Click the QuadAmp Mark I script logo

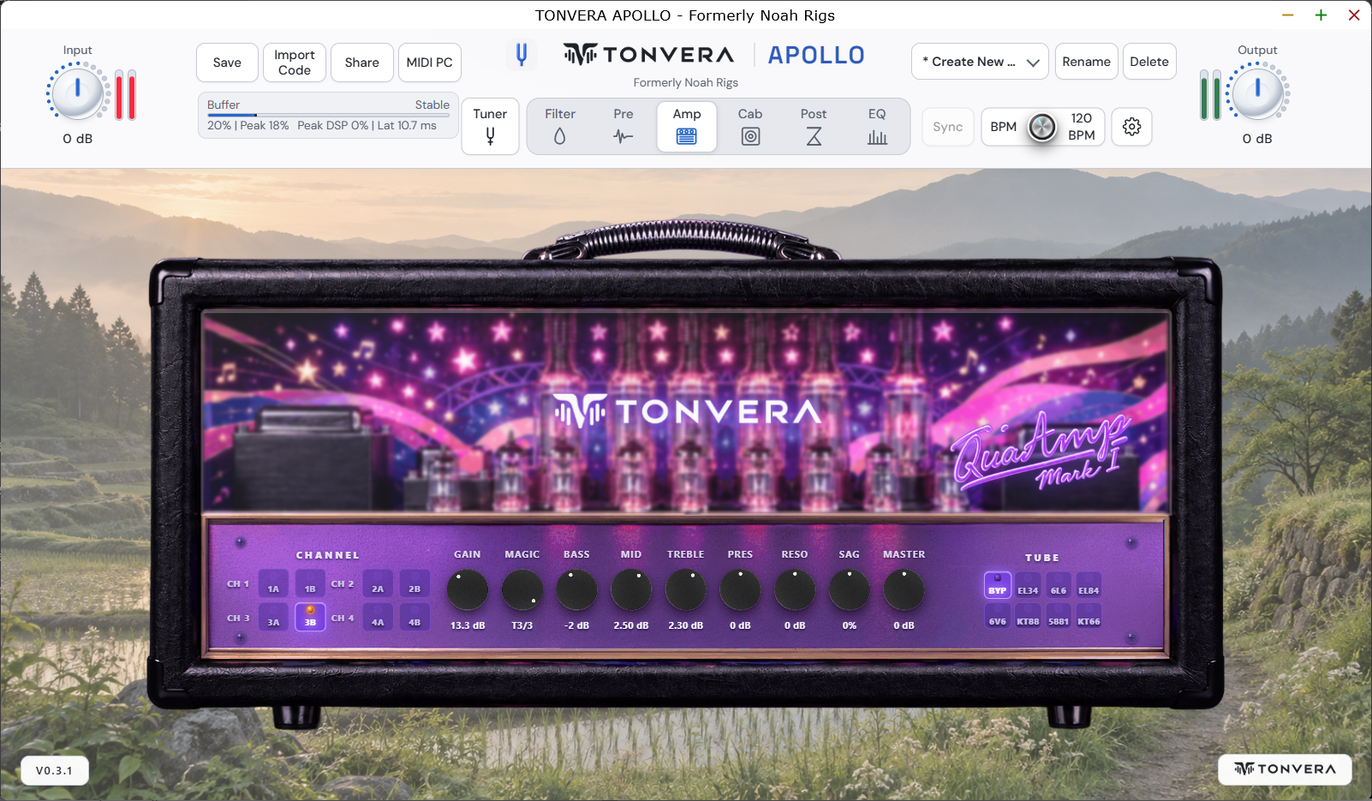click(1041, 451)
